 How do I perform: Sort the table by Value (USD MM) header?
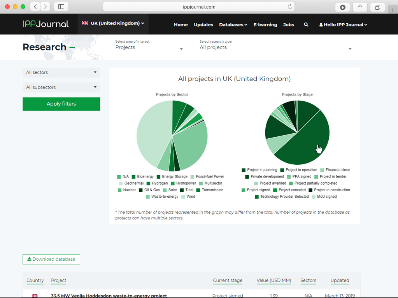274,281
